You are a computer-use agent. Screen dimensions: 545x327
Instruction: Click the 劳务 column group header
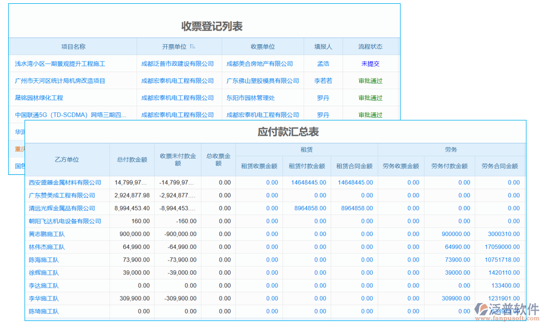[x=451, y=149]
